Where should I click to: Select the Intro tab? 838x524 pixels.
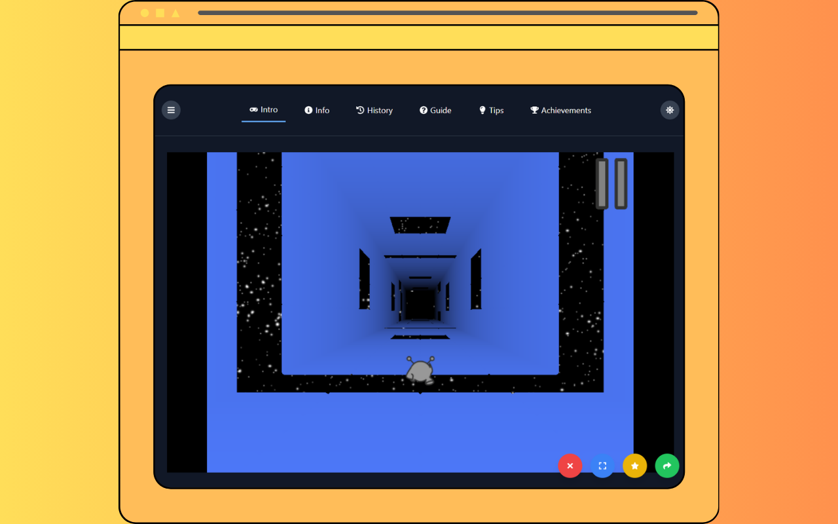point(263,109)
